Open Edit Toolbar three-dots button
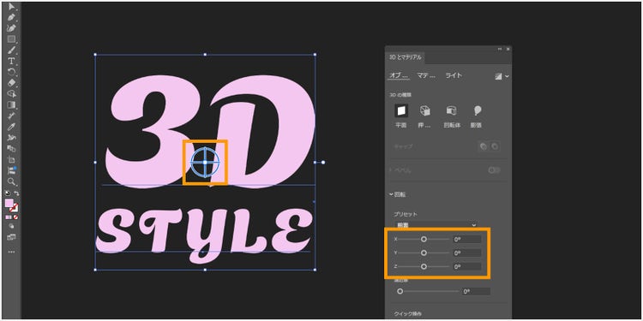 tap(11, 252)
